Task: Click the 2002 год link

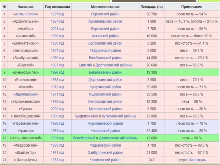Action: point(57,109)
